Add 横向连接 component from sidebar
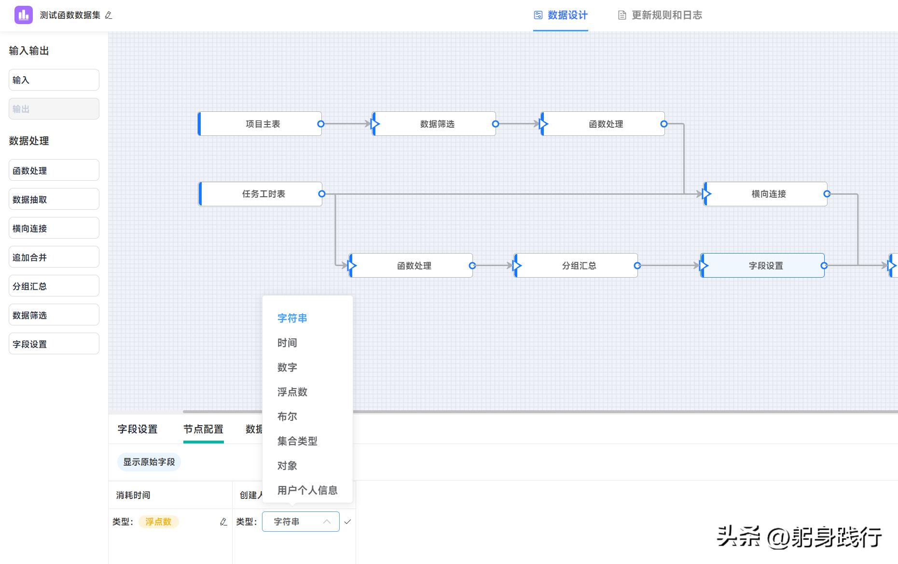Image resolution: width=898 pixels, height=564 pixels. pos(54,228)
